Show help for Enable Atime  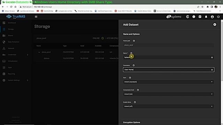coord(135,102)
